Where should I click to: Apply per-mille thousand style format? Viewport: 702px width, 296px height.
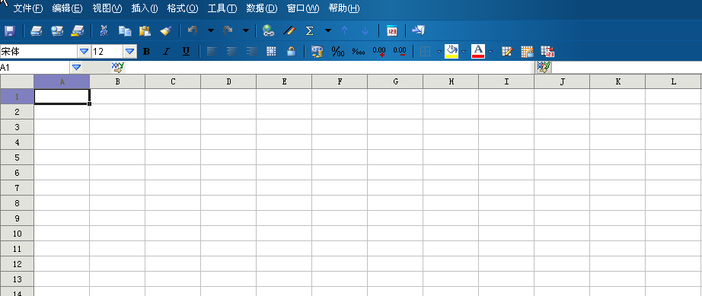coord(359,52)
